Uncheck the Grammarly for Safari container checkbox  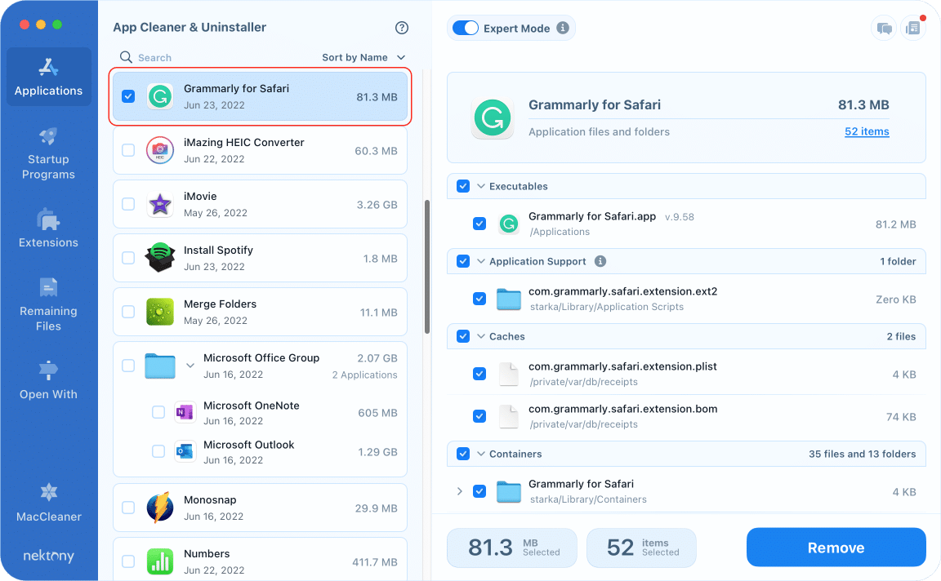[x=479, y=491]
